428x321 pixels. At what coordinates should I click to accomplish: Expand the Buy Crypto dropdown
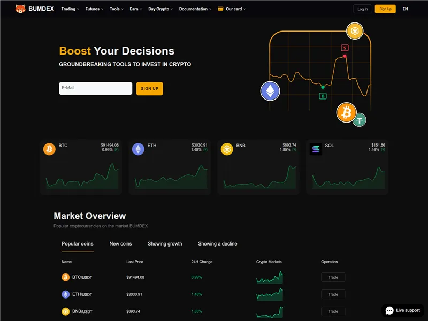[160, 9]
